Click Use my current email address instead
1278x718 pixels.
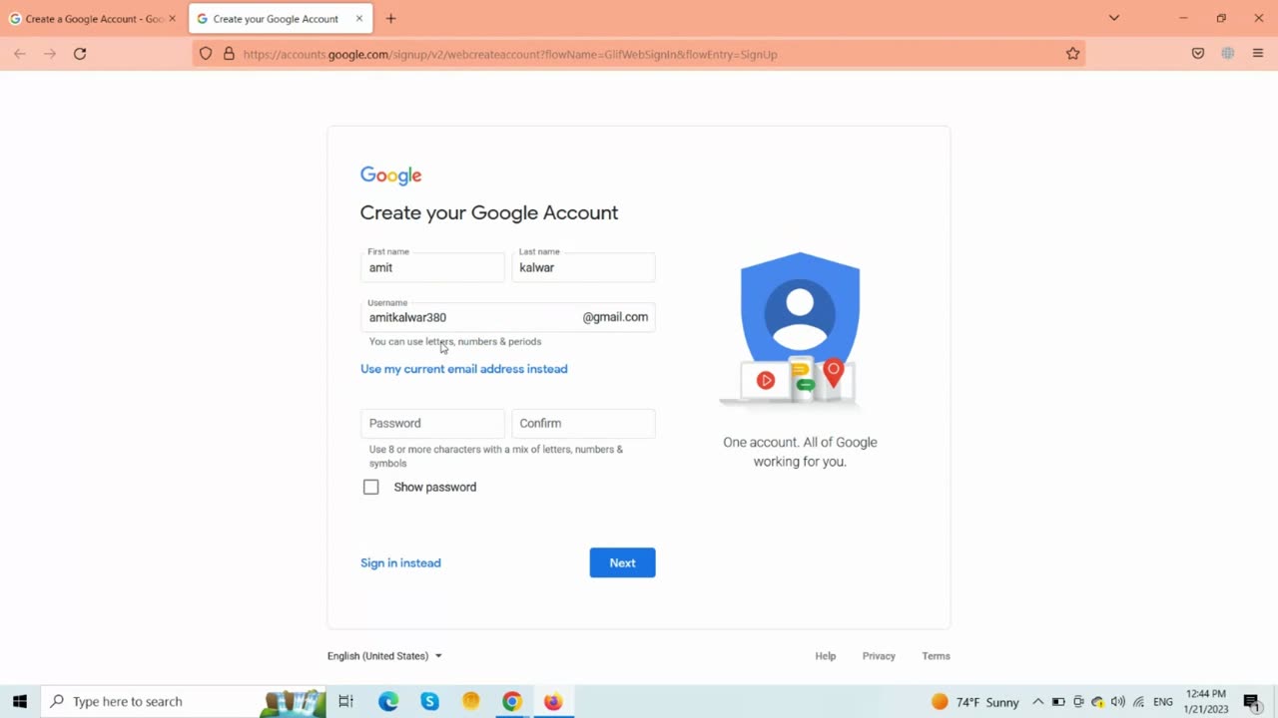(x=463, y=369)
